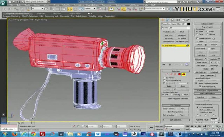Click the Grow selection button
This screenshot has height=137, width=224.
point(182,86)
